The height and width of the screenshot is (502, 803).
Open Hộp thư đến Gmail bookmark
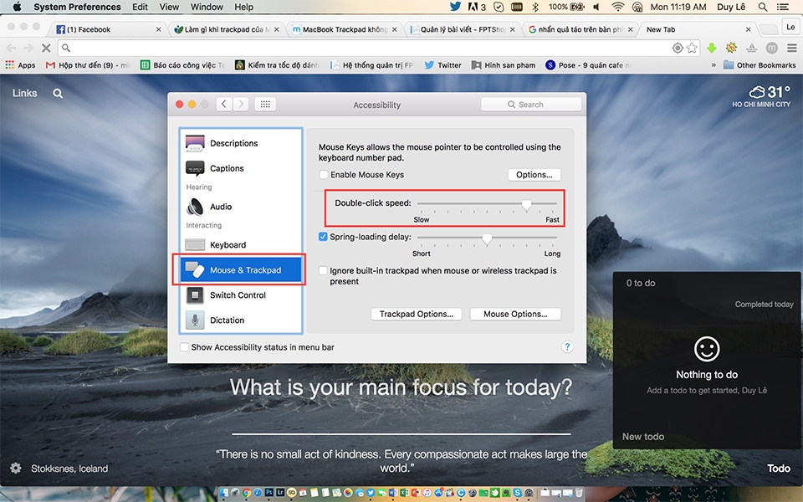click(88, 65)
